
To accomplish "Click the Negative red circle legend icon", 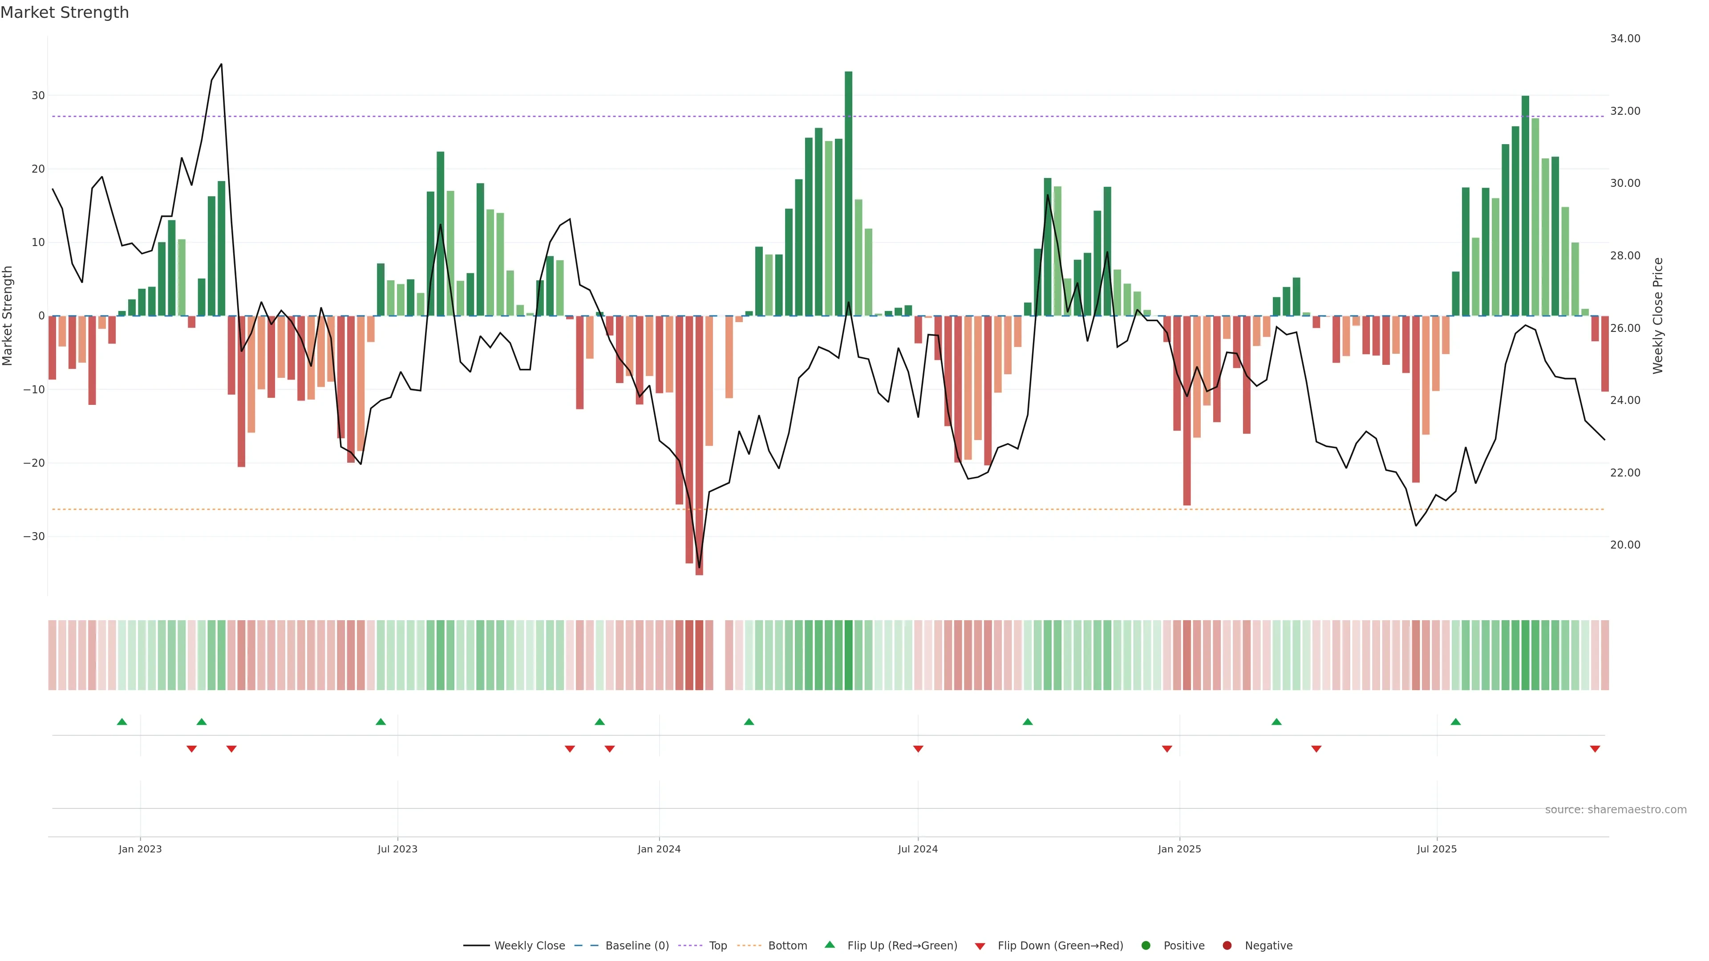I will 1227,946.
